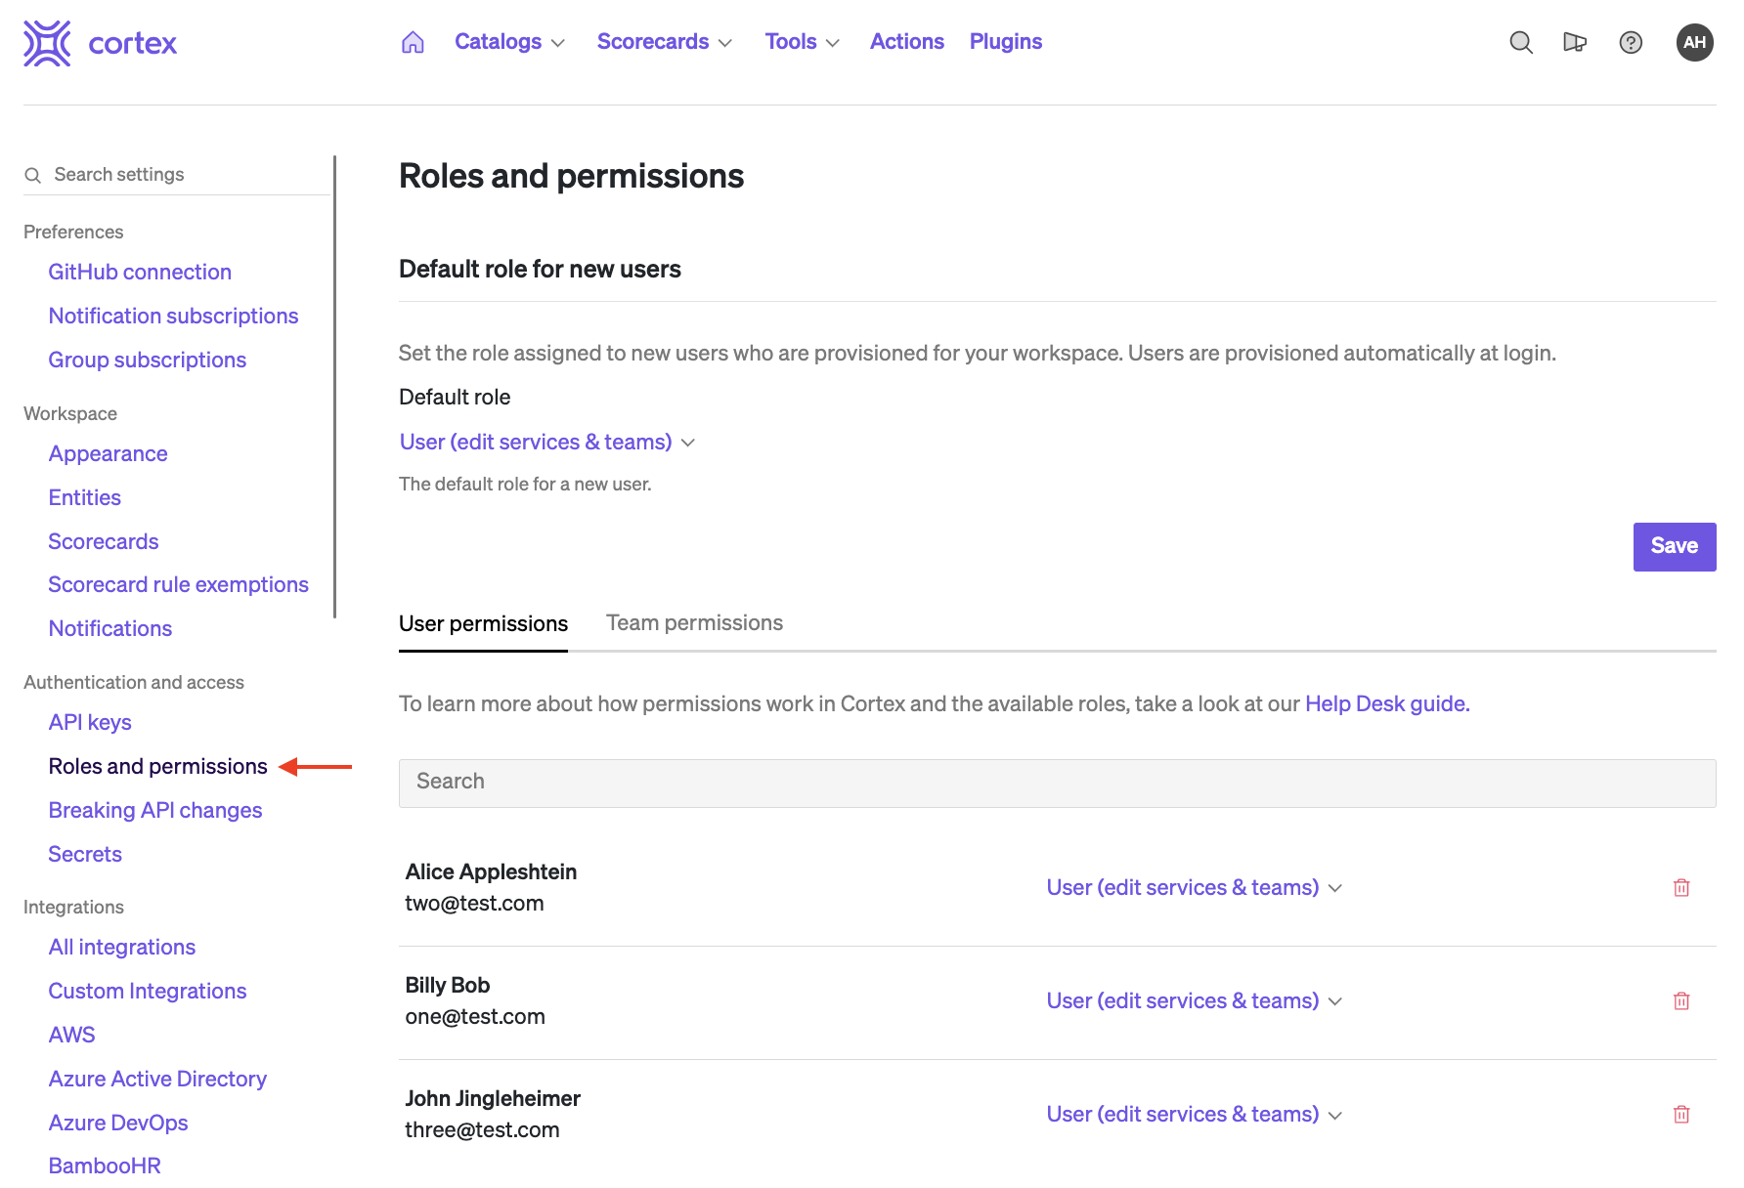
Task: Click the search settings magnifier icon
Action: (32, 175)
